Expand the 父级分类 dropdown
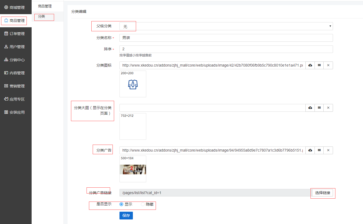The height and width of the screenshot is (224, 363). tap(226, 26)
